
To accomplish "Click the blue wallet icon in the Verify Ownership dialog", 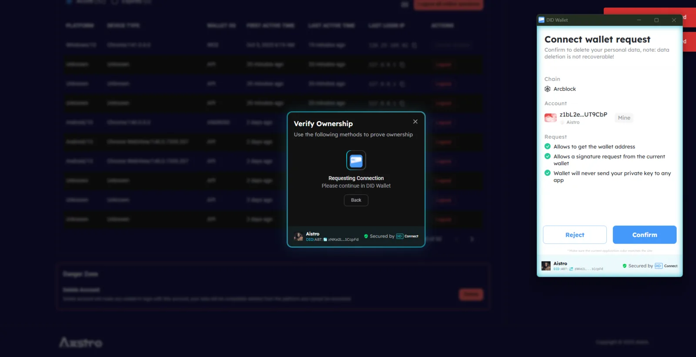I will (x=356, y=160).
